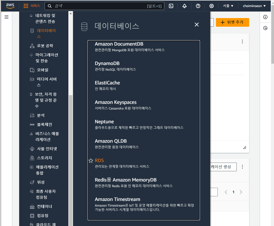
Task: Launch the CloudShell terminal icon
Action: pyautogui.click(x=171, y=6)
